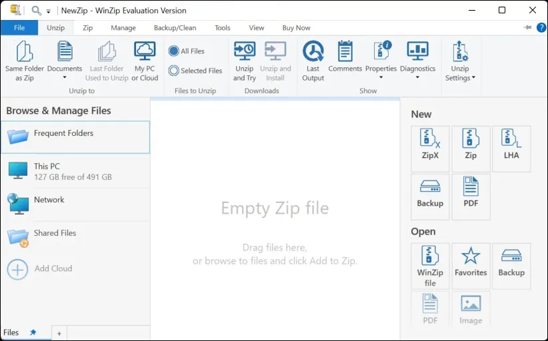Screen dimensions: 548x341
Task: Click the Buy Now tab
Action: coord(297,27)
